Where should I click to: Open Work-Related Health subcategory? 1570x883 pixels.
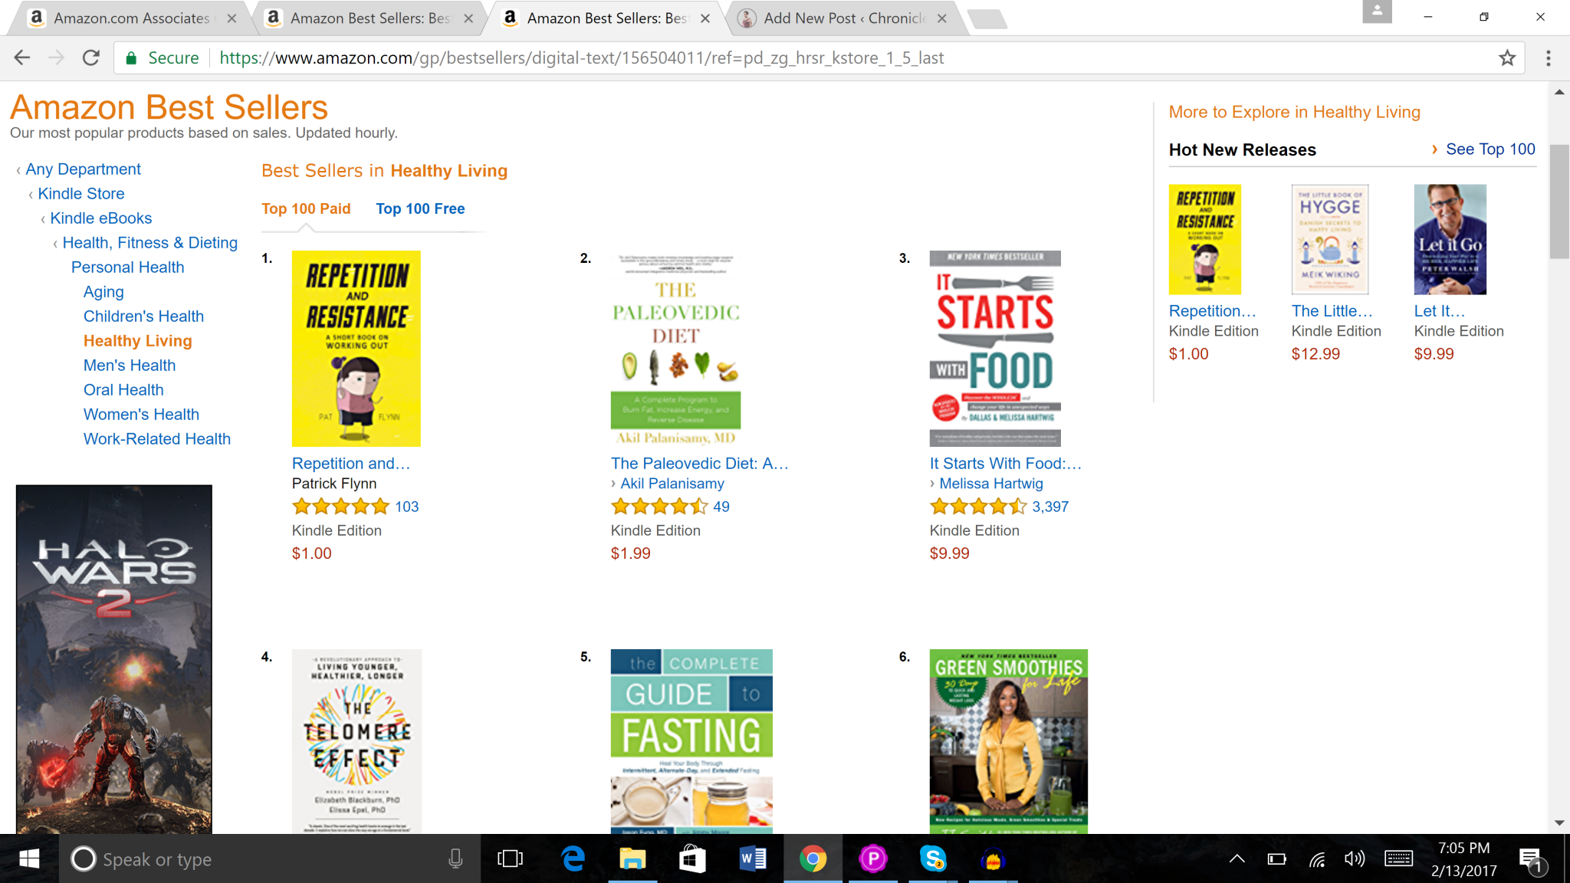click(x=156, y=438)
